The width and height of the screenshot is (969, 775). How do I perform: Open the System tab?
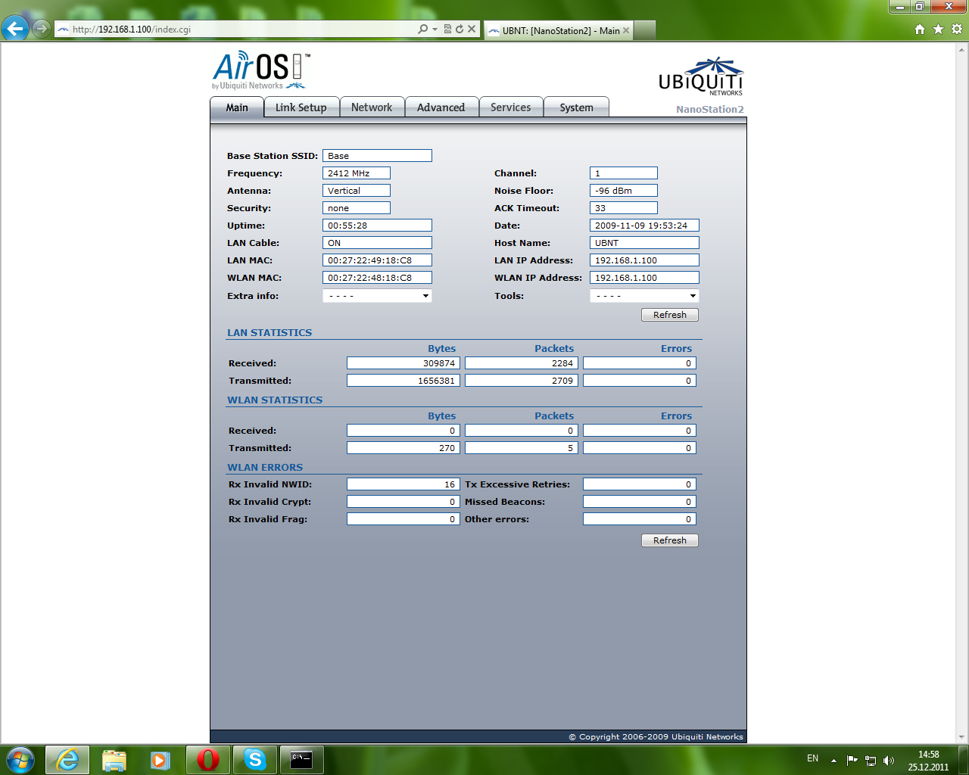pyautogui.click(x=577, y=107)
